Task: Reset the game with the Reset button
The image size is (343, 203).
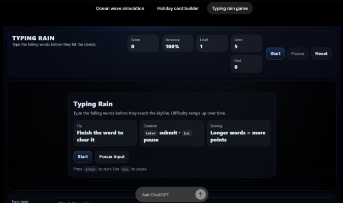Action: tap(321, 53)
